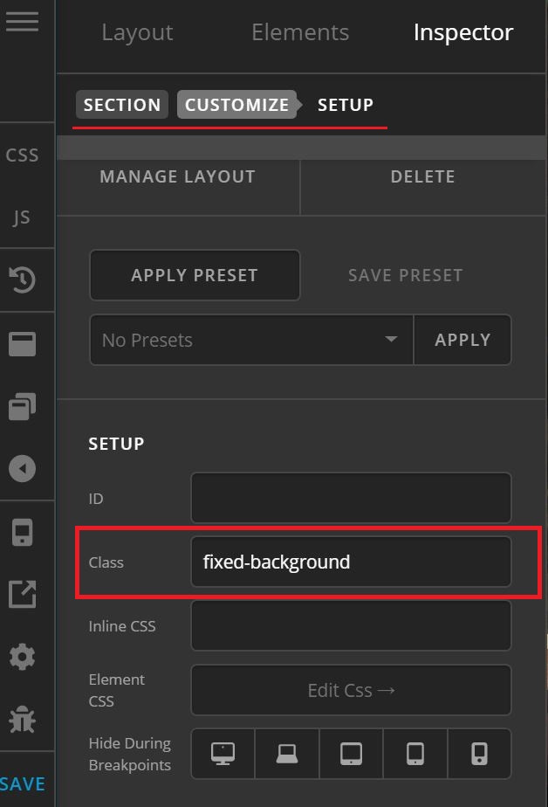This screenshot has width=548, height=807.
Task: Toggle hide on mobile phone breakpoint
Action: (x=479, y=753)
